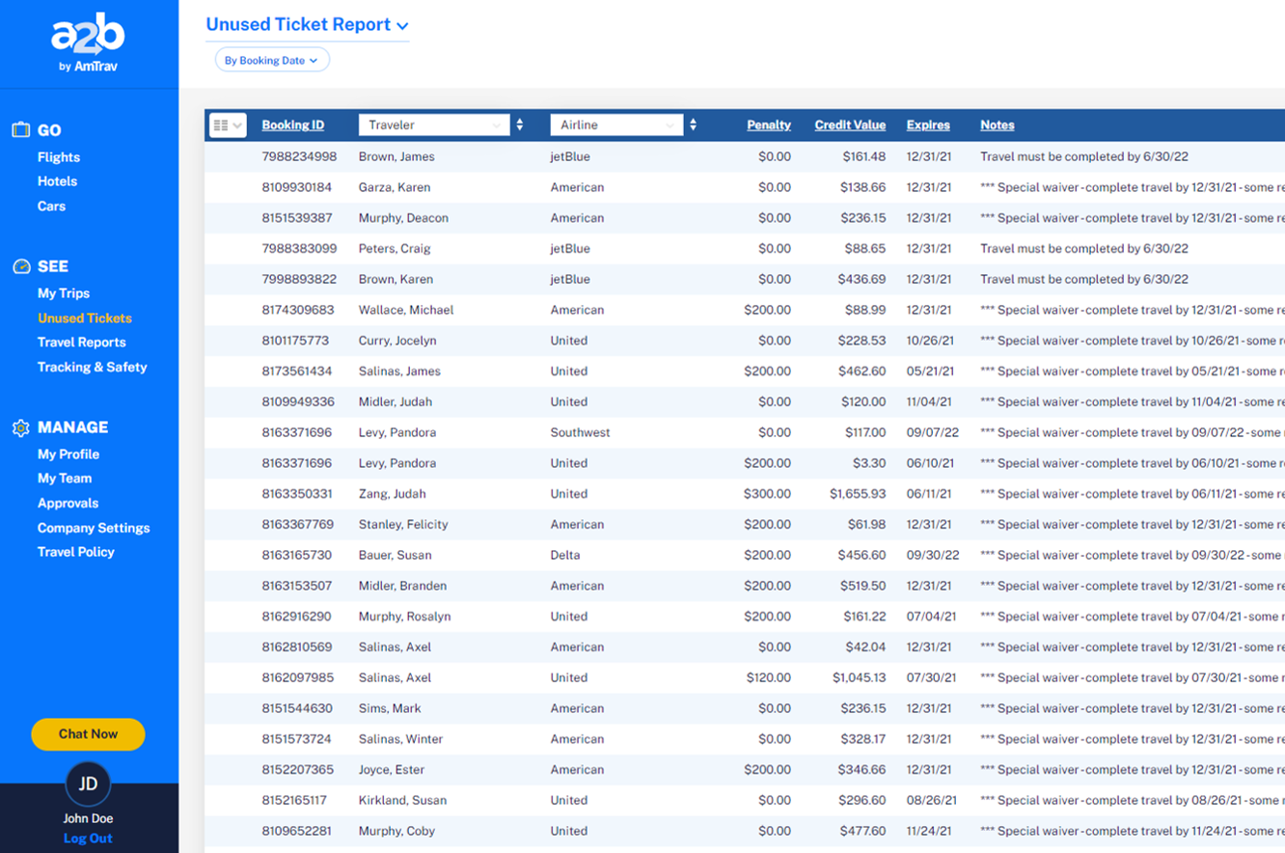Open Travel Reports in the sidebar
The image size is (1285, 853).
click(81, 343)
